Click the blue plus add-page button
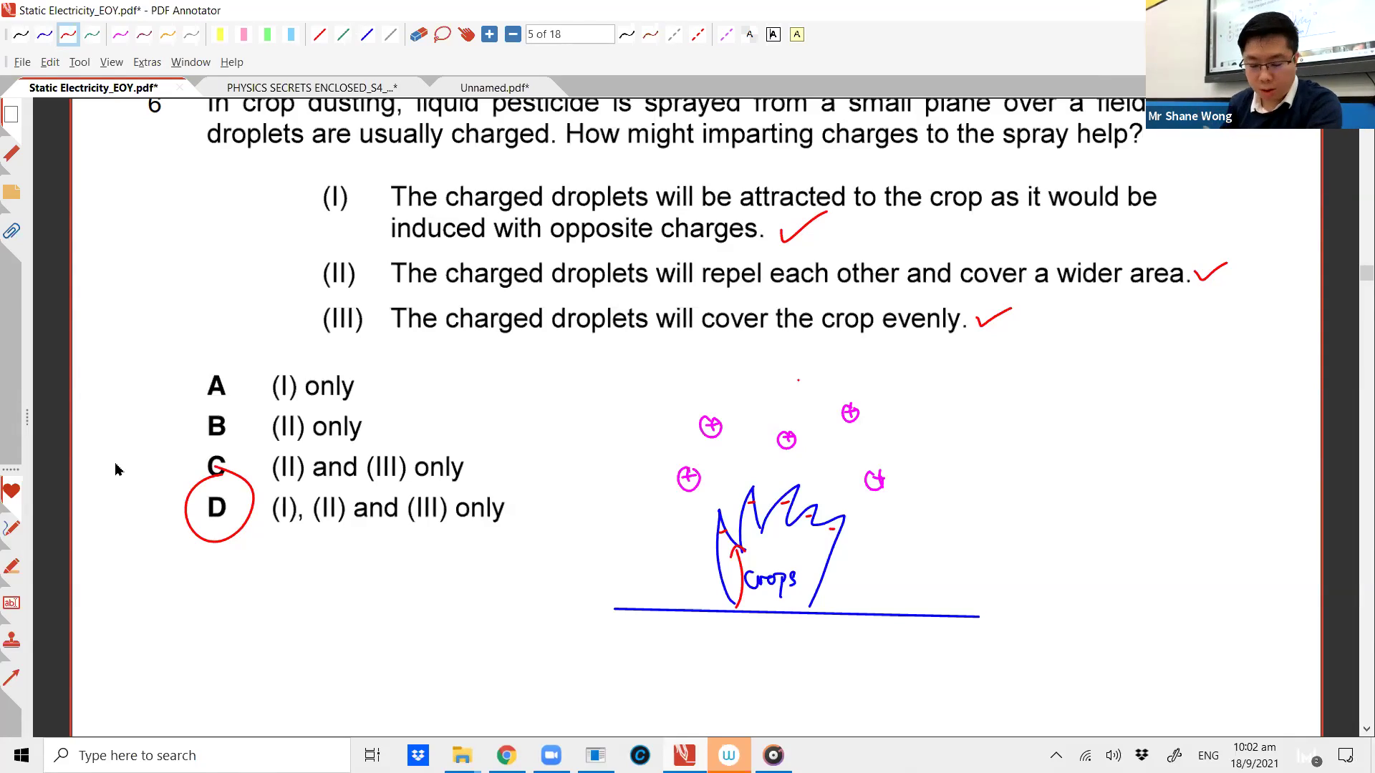1375x773 pixels. click(489, 34)
